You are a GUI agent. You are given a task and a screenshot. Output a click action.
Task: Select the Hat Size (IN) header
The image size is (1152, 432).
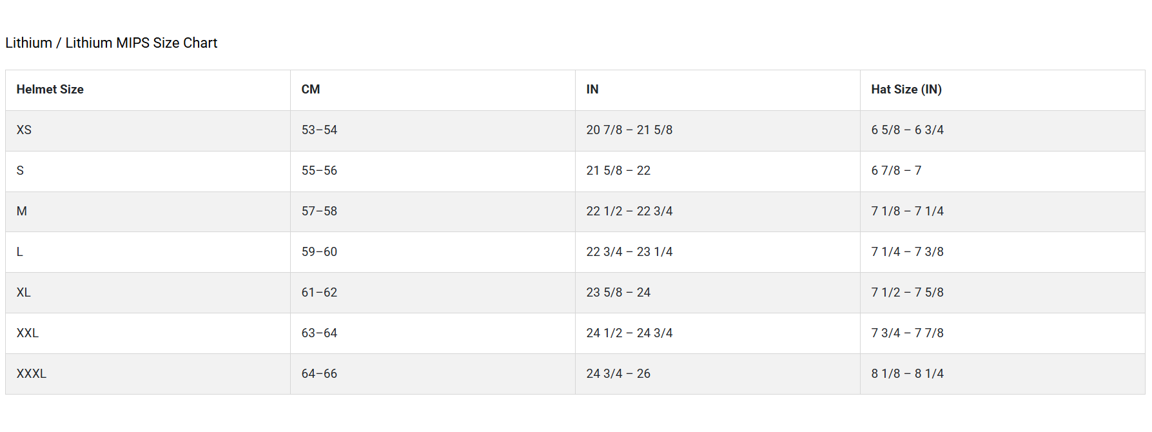(906, 90)
